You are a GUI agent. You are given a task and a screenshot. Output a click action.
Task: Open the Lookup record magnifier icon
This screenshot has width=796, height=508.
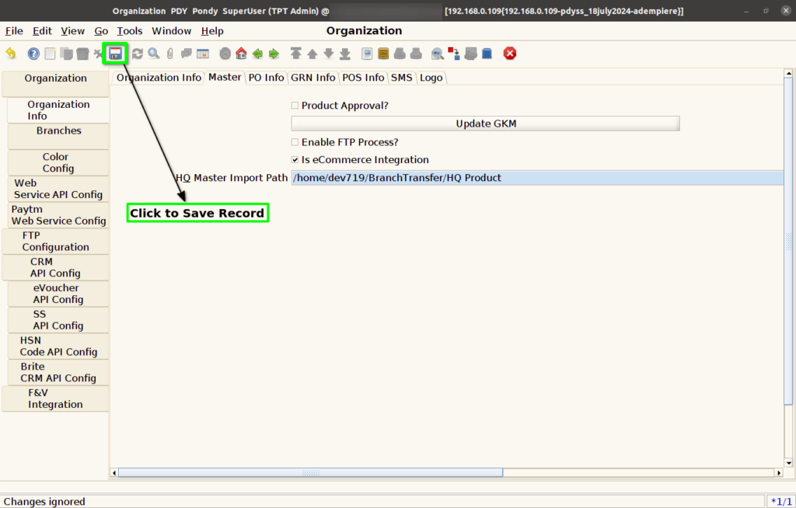tap(153, 54)
